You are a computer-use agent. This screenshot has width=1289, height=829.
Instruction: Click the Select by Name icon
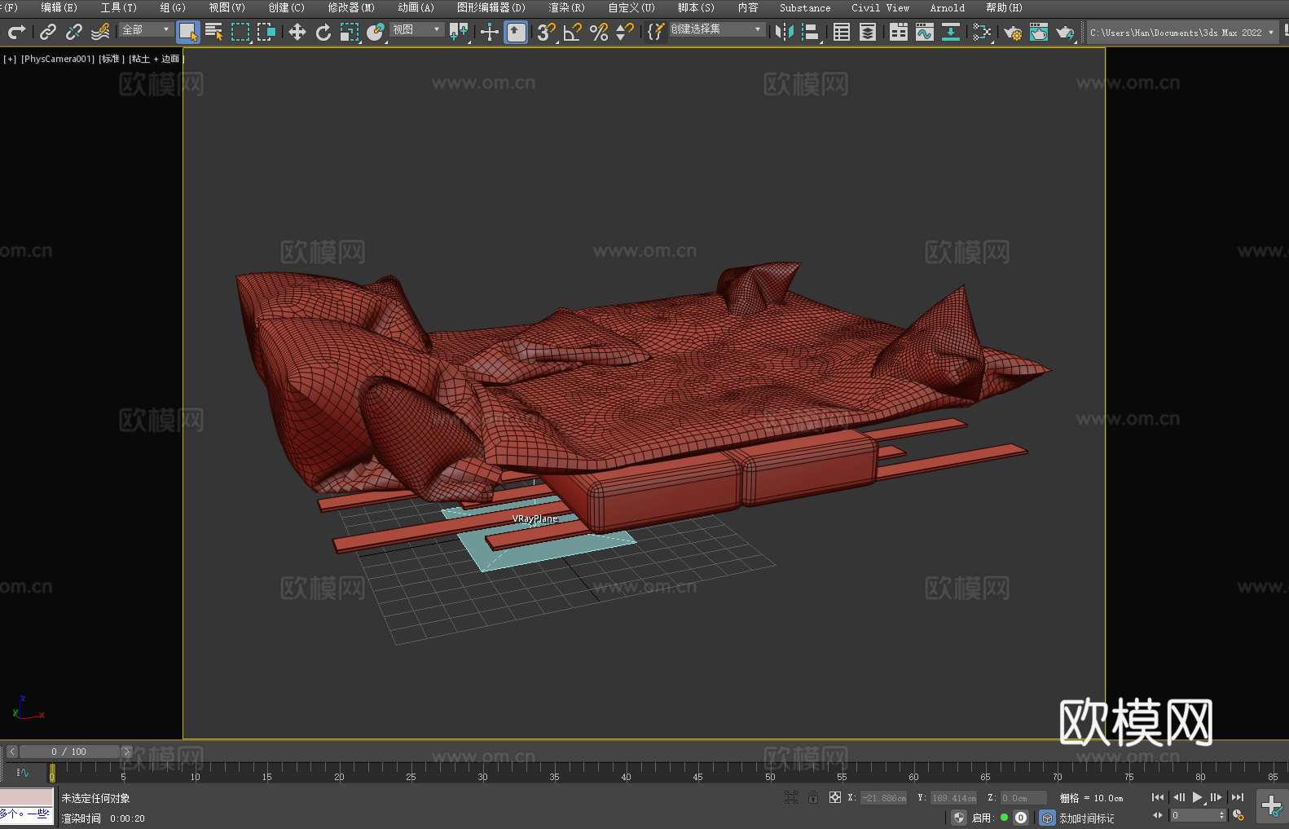tap(213, 32)
